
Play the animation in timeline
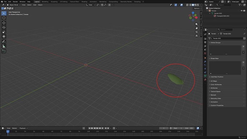pyautogui.click(x=97, y=128)
